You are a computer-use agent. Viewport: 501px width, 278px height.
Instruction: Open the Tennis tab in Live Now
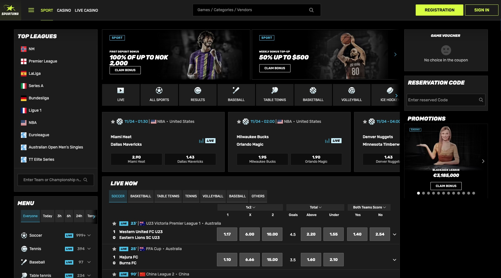(x=191, y=196)
